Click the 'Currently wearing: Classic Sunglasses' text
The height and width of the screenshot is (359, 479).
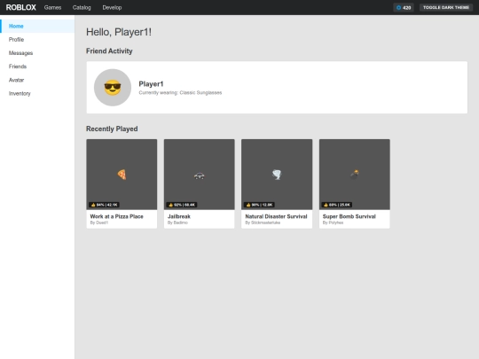pyautogui.click(x=180, y=92)
